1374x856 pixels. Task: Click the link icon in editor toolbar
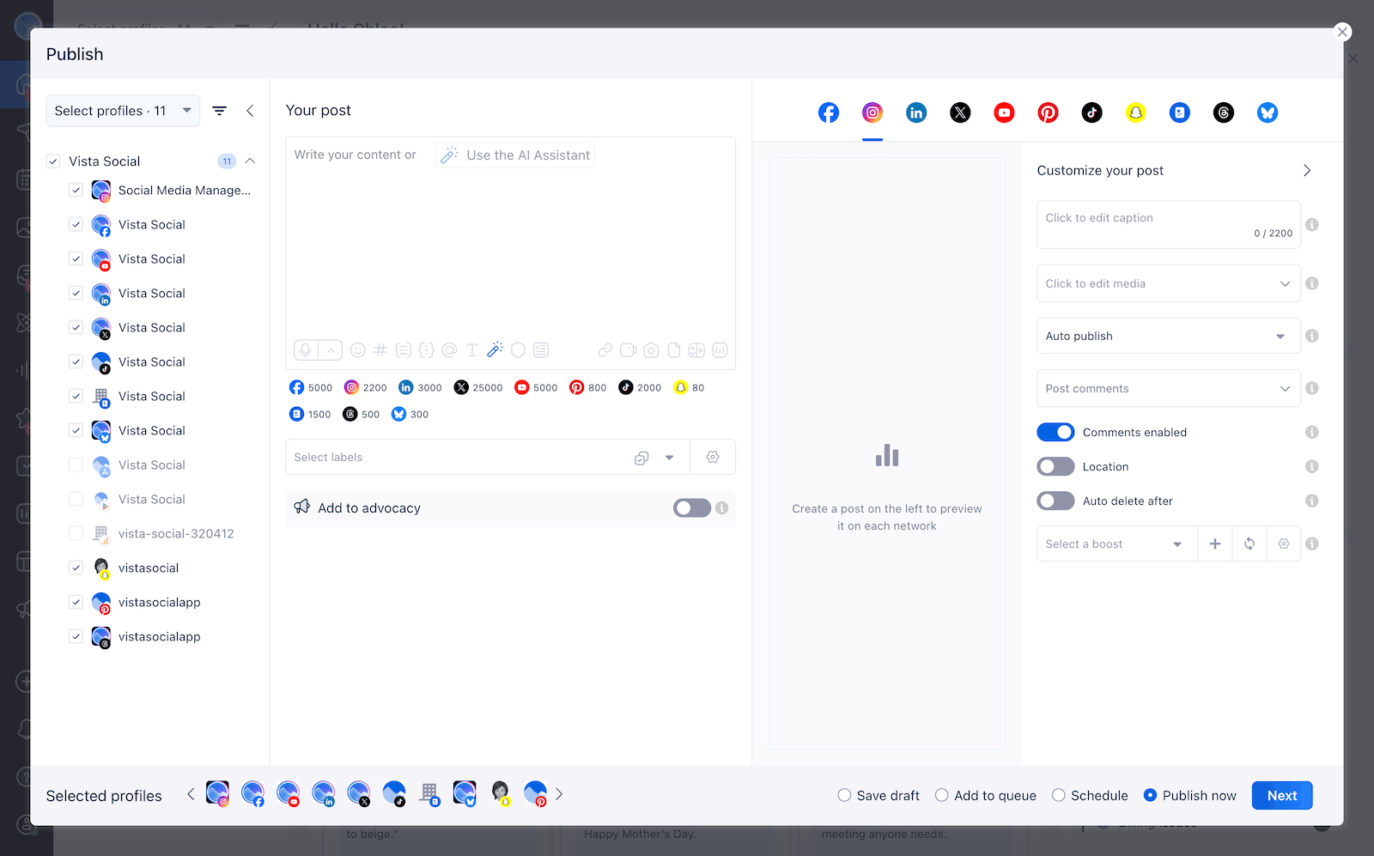coord(605,350)
